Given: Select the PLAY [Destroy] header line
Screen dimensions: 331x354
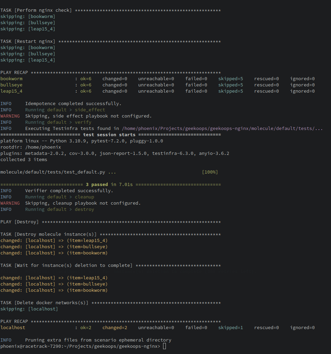Looking at the screenshot, I should [x=20, y=222].
